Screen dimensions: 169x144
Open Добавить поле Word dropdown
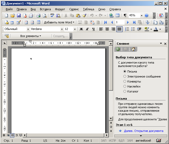(x=59, y=22)
